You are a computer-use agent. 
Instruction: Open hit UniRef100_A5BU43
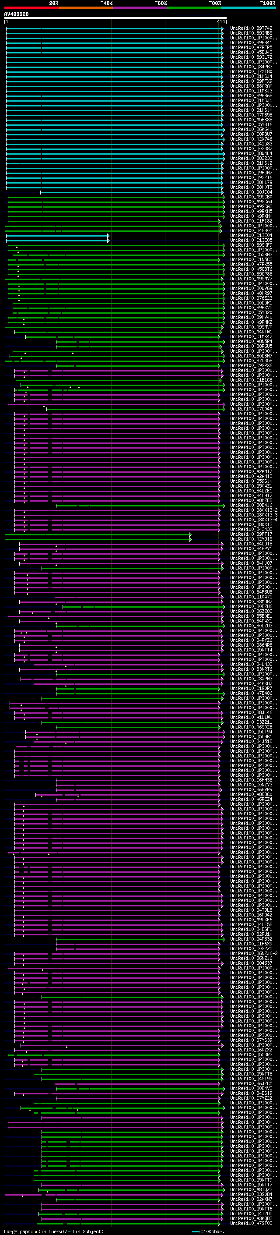click(x=251, y=52)
